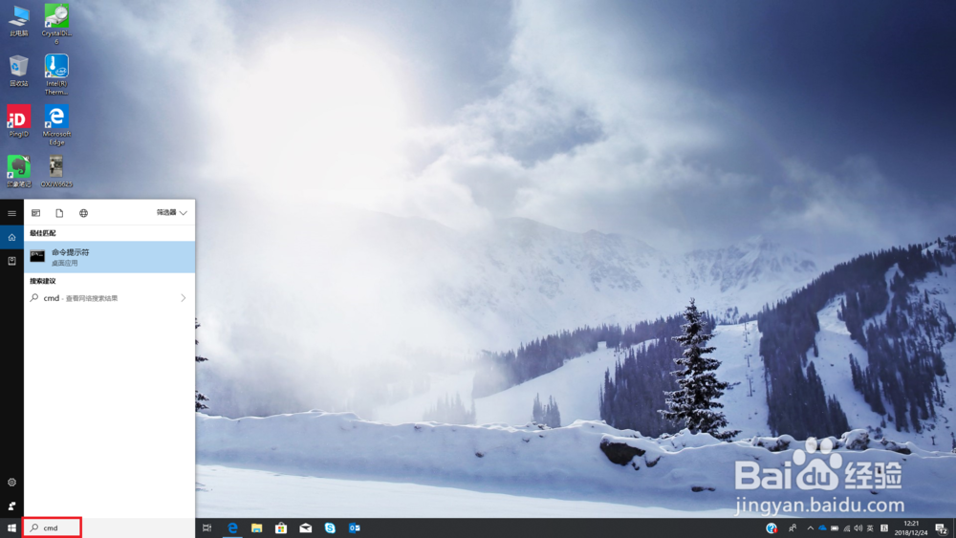Filter search results by web
The height and width of the screenshot is (538, 956).
point(83,213)
